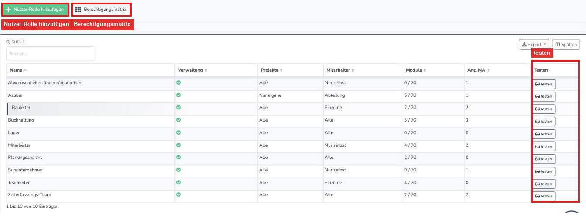
Task: Click testen button in Subunternehmer row
Action: (544, 171)
